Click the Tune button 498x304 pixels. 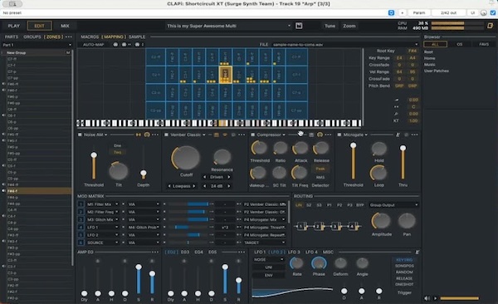pyautogui.click(x=330, y=26)
